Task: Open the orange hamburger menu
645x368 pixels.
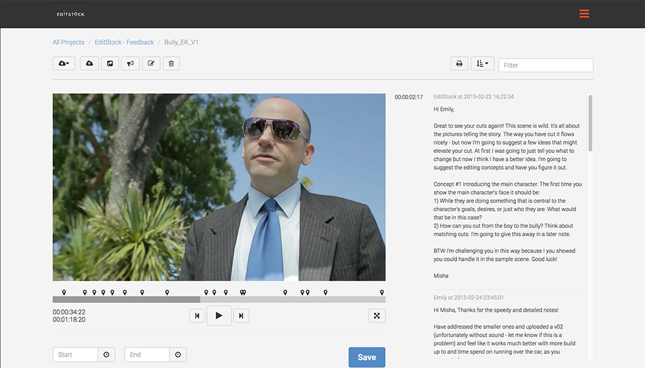Action: [584, 14]
